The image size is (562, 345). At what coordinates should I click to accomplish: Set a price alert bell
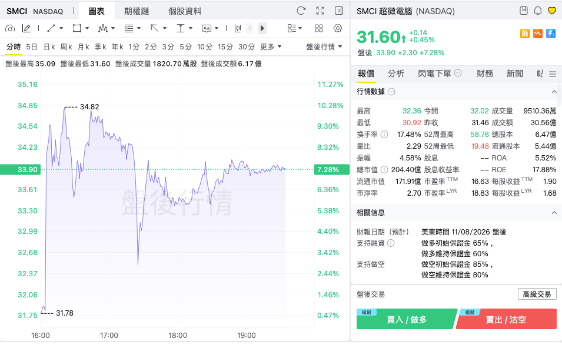click(x=538, y=11)
